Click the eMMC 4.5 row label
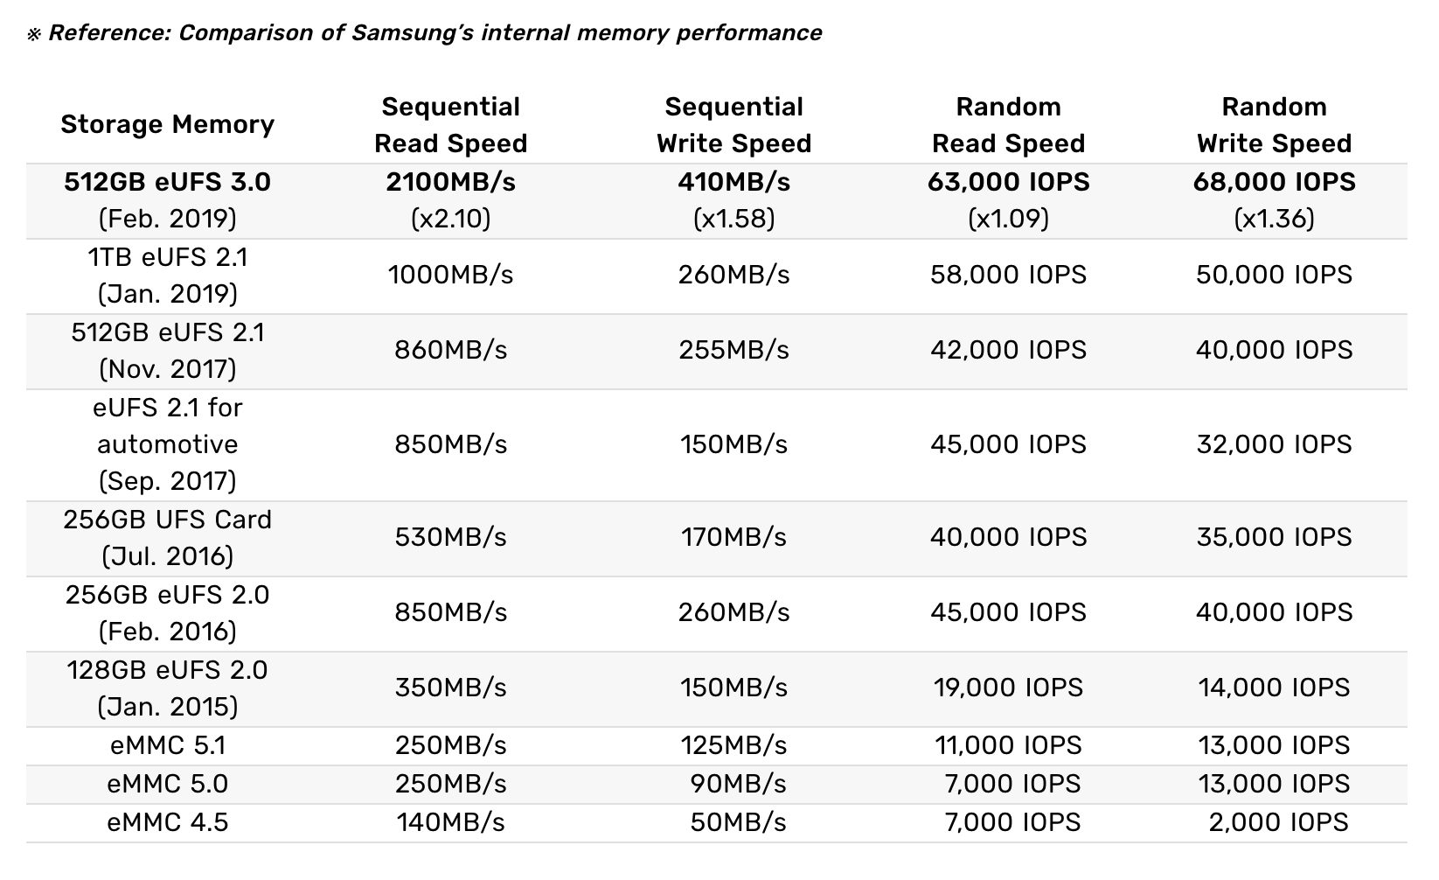The height and width of the screenshot is (880, 1439). click(x=167, y=822)
